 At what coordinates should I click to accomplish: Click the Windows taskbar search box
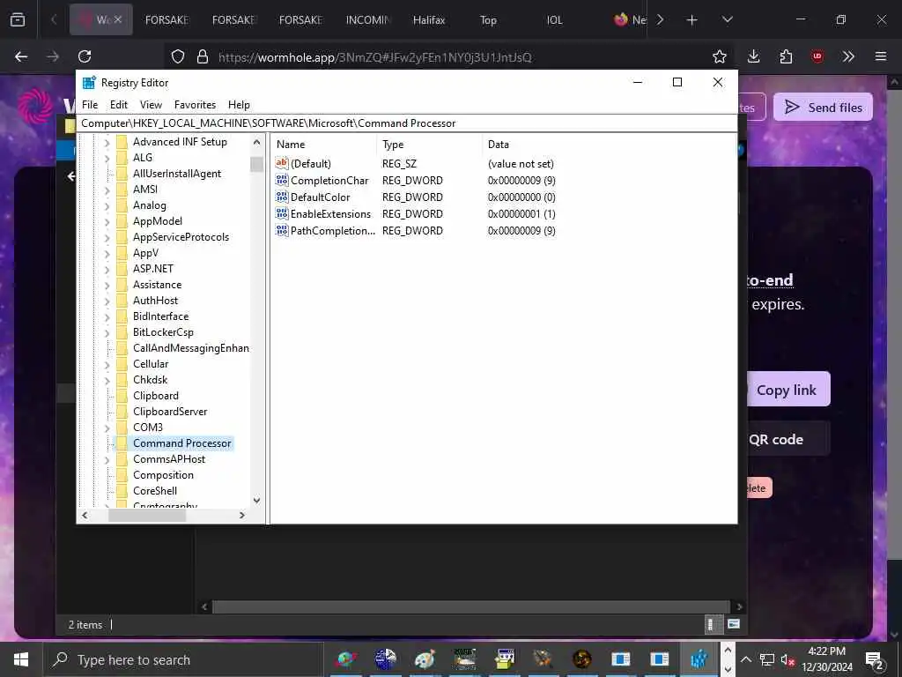(x=183, y=659)
